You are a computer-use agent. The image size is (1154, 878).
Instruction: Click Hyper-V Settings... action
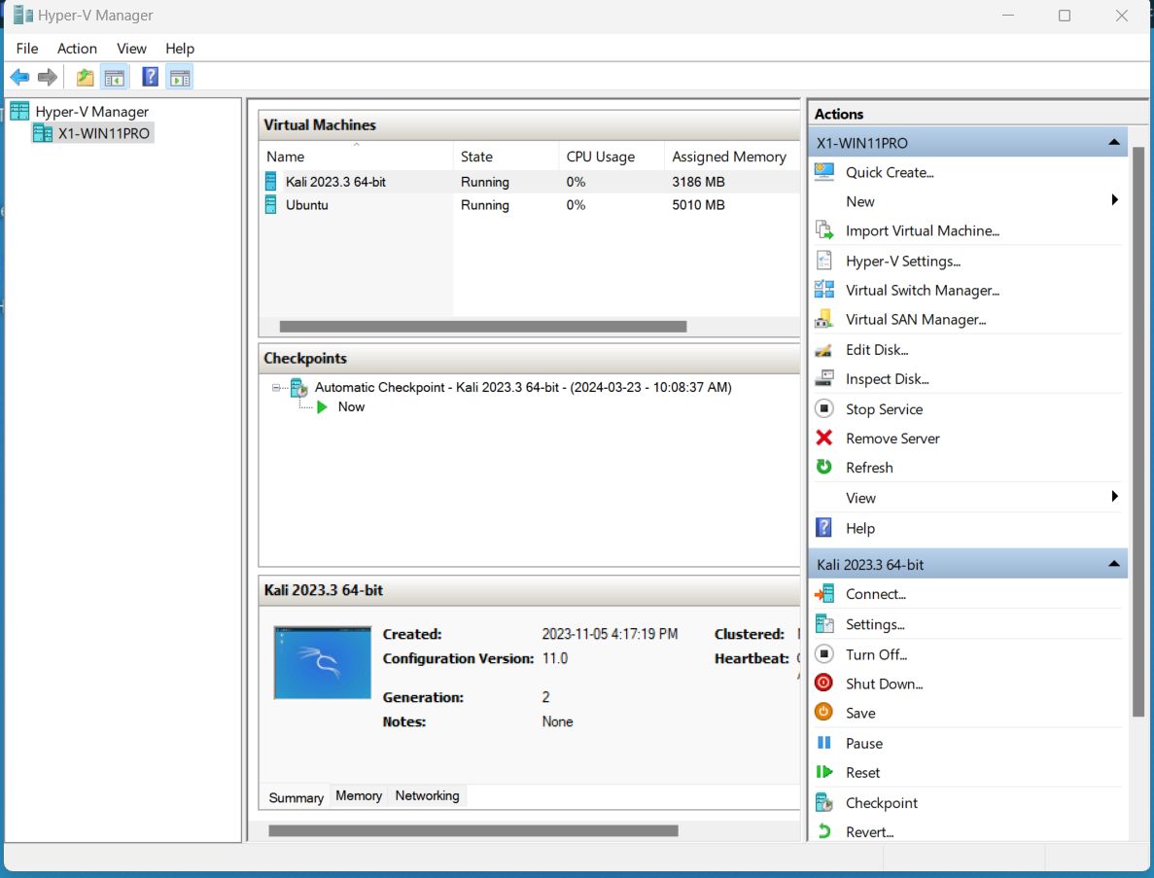click(903, 262)
